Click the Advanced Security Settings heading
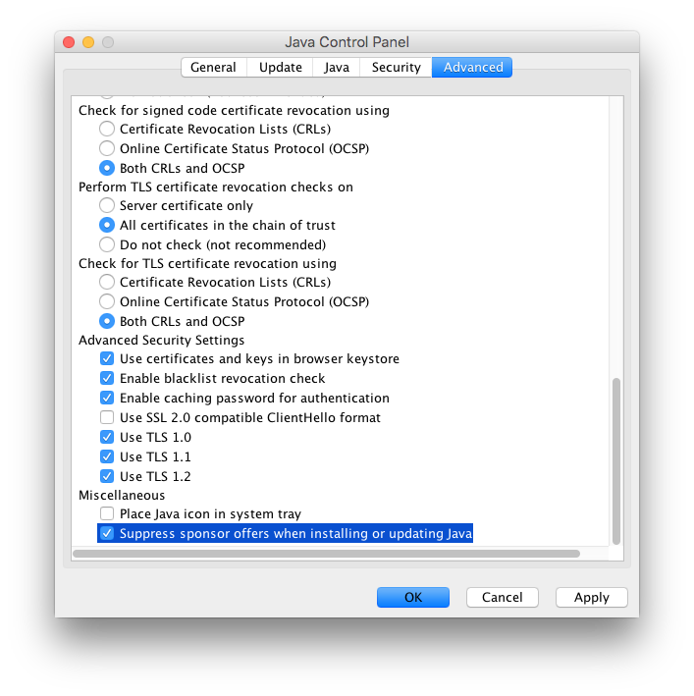Viewport: 694px width, 696px height. (162, 340)
